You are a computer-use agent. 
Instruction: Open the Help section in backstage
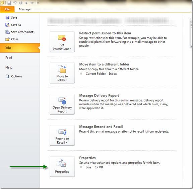(9, 67)
